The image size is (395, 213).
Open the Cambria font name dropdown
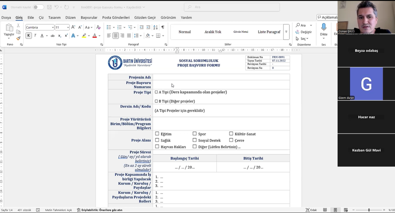click(52, 27)
